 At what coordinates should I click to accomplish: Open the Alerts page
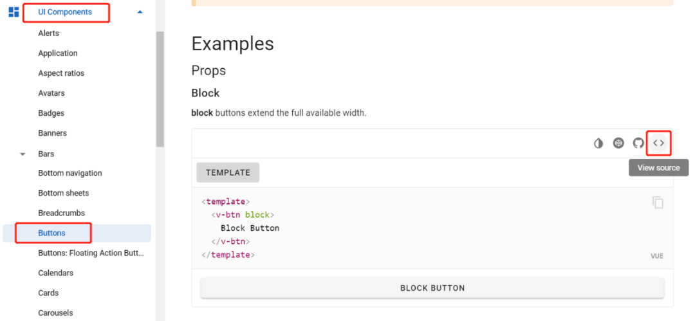click(49, 33)
